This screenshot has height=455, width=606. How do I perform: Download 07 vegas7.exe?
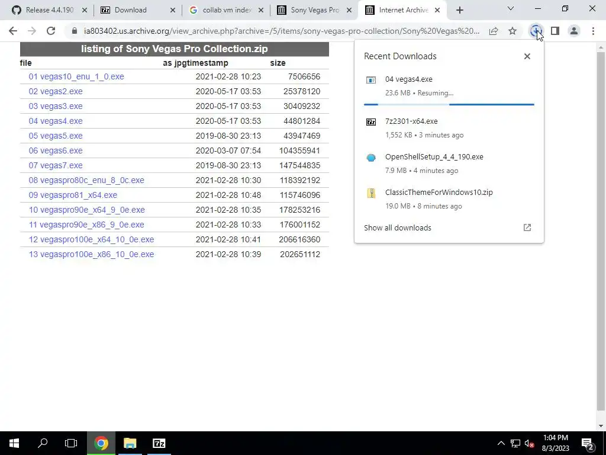click(56, 165)
